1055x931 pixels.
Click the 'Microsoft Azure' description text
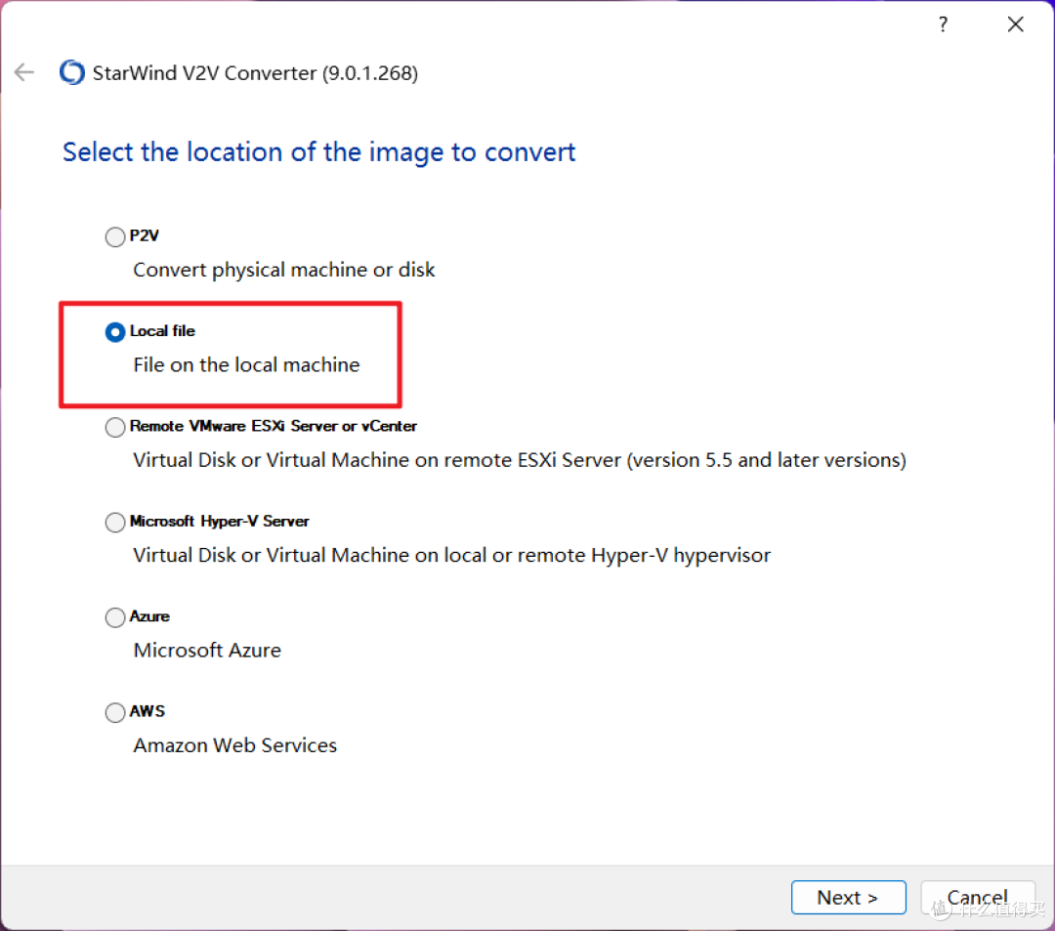point(207,651)
